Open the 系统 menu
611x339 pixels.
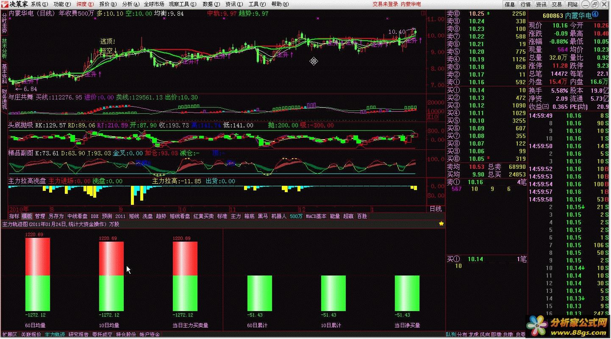tap(39, 4)
